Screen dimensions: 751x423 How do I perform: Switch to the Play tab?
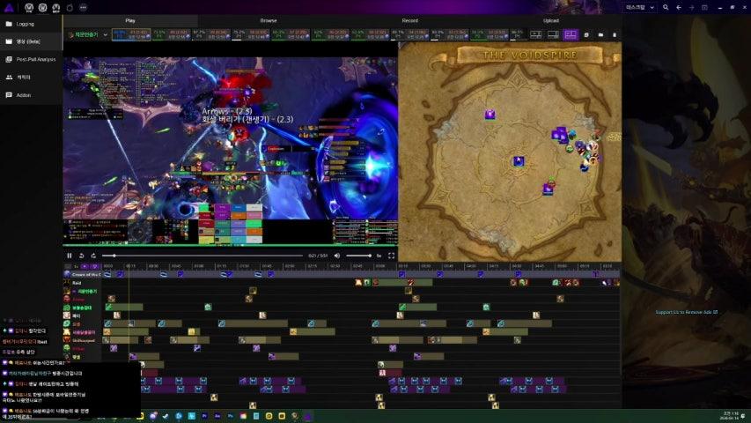pos(130,20)
